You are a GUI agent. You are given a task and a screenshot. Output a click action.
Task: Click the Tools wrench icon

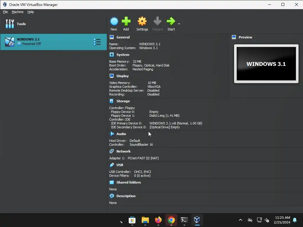tap(10, 24)
